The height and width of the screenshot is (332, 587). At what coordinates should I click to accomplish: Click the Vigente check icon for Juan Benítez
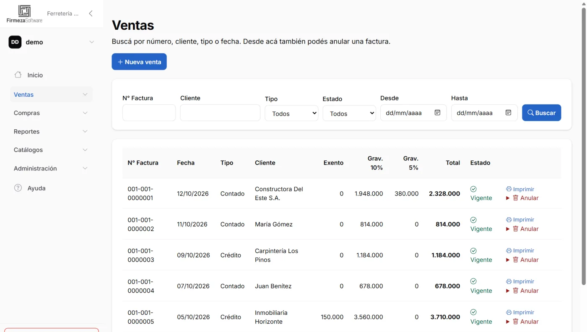[473, 281]
